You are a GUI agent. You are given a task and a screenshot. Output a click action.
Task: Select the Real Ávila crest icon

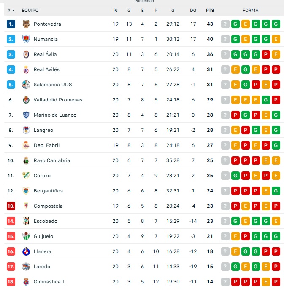pos(26,54)
